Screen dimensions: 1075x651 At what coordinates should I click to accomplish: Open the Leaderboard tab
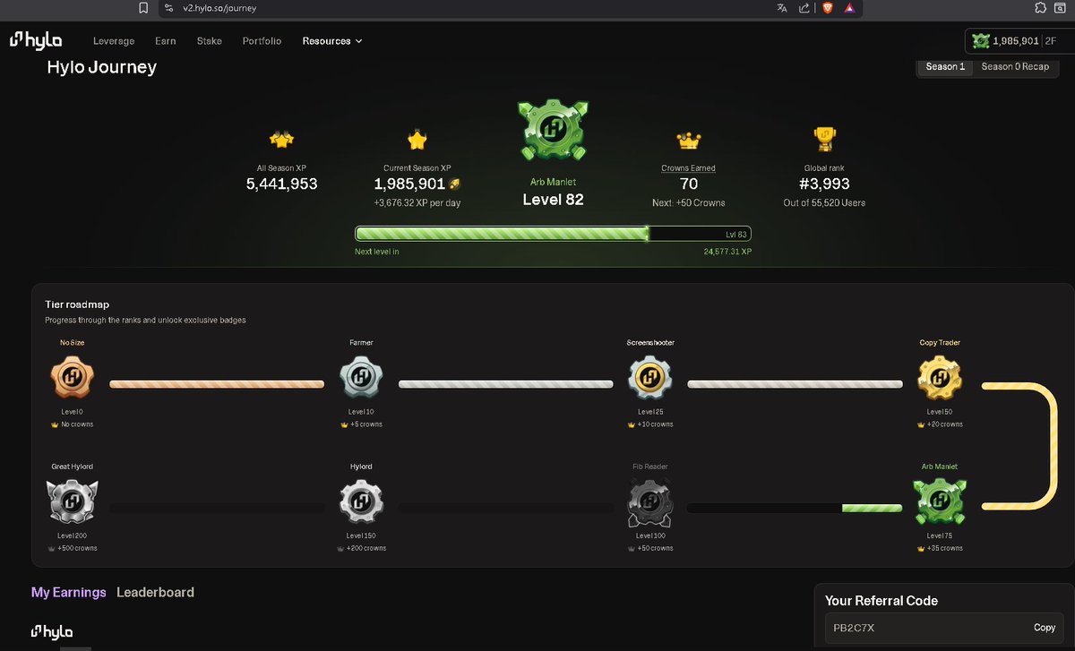point(155,592)
